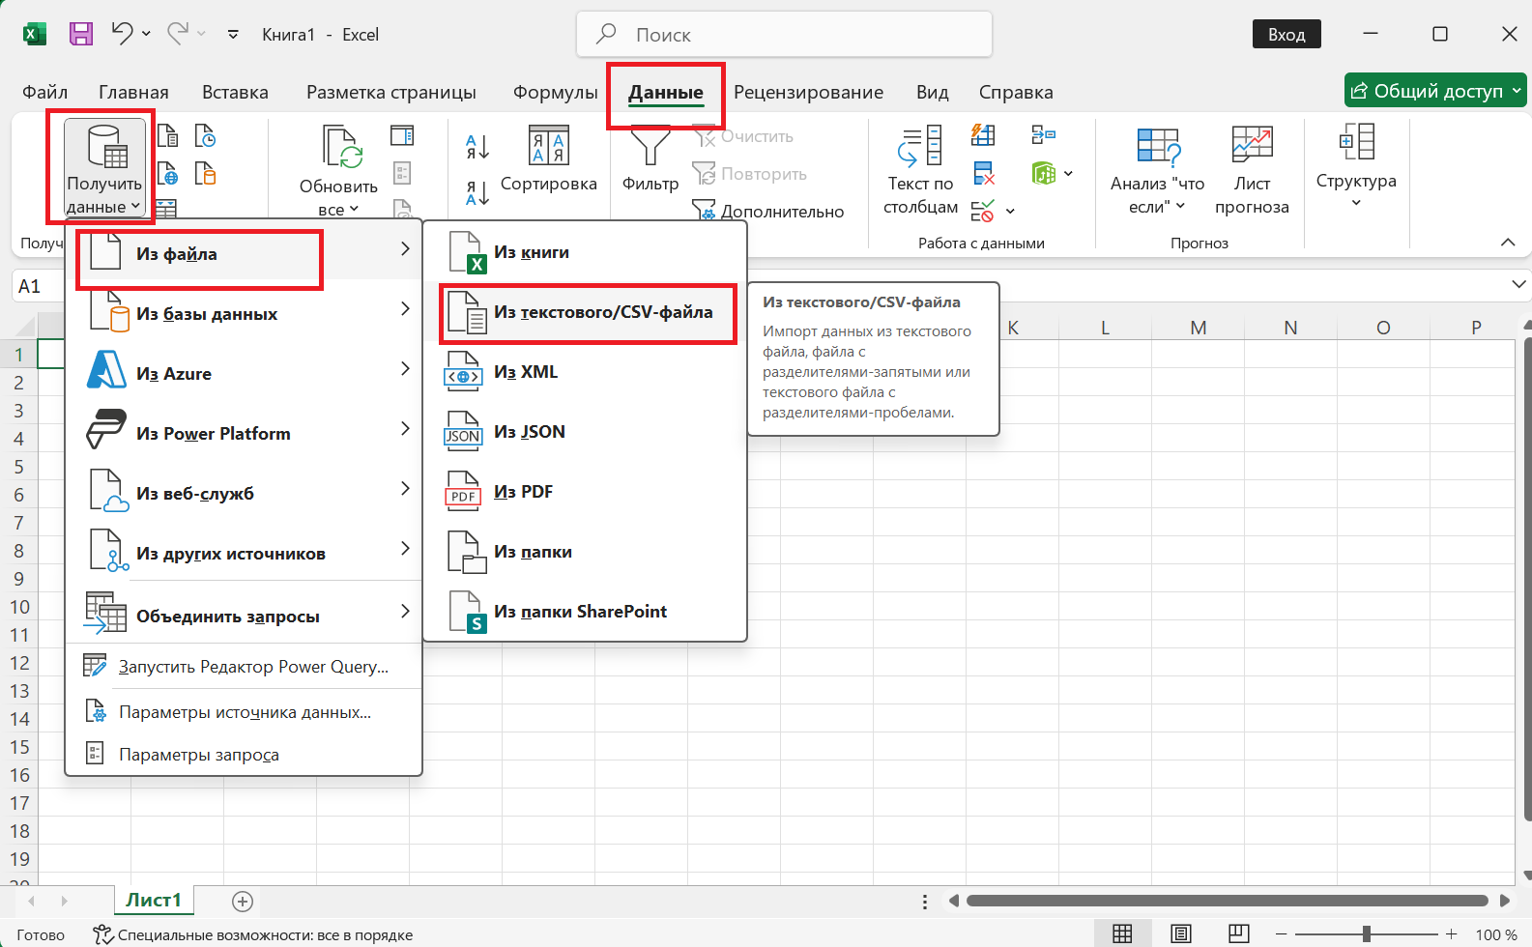Viewport: 1532px width, 947px height.
Task: Click the Save icon in title bar
Action: pyautogui.click(x=81, y=34)
